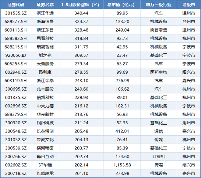Click the 商贸零售 industry cell
This screenshot has height=178, width=201.
click(158, 30)
